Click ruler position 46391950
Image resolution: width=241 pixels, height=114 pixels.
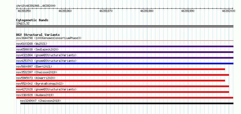click(24, 11)
